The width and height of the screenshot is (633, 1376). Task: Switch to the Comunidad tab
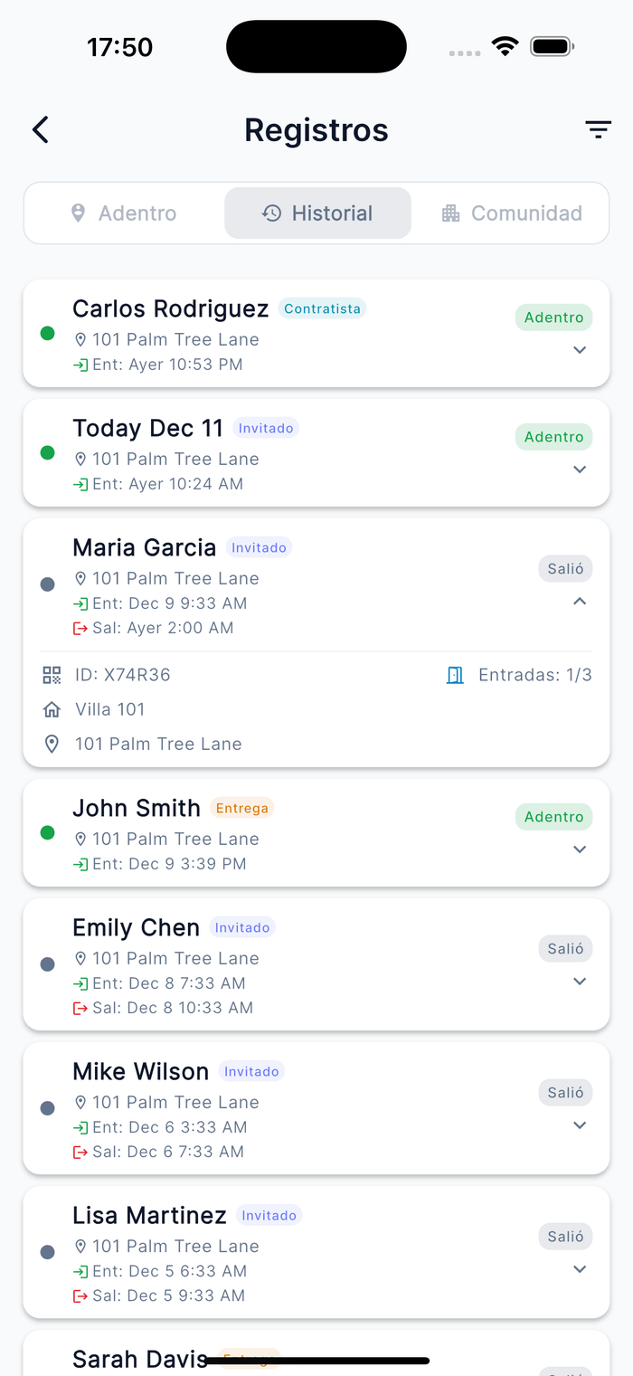[x=512, y=214]
